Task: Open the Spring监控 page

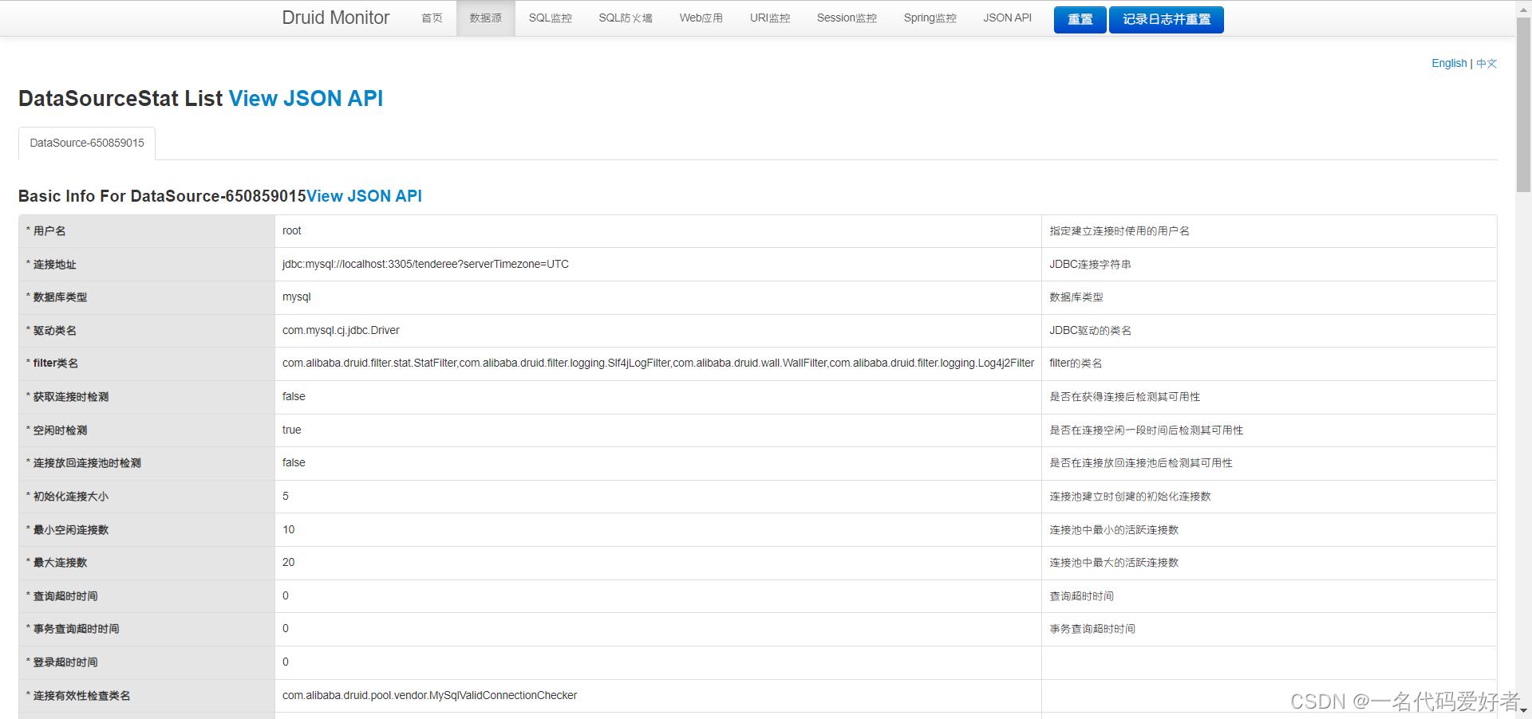Action: point(929,18)
